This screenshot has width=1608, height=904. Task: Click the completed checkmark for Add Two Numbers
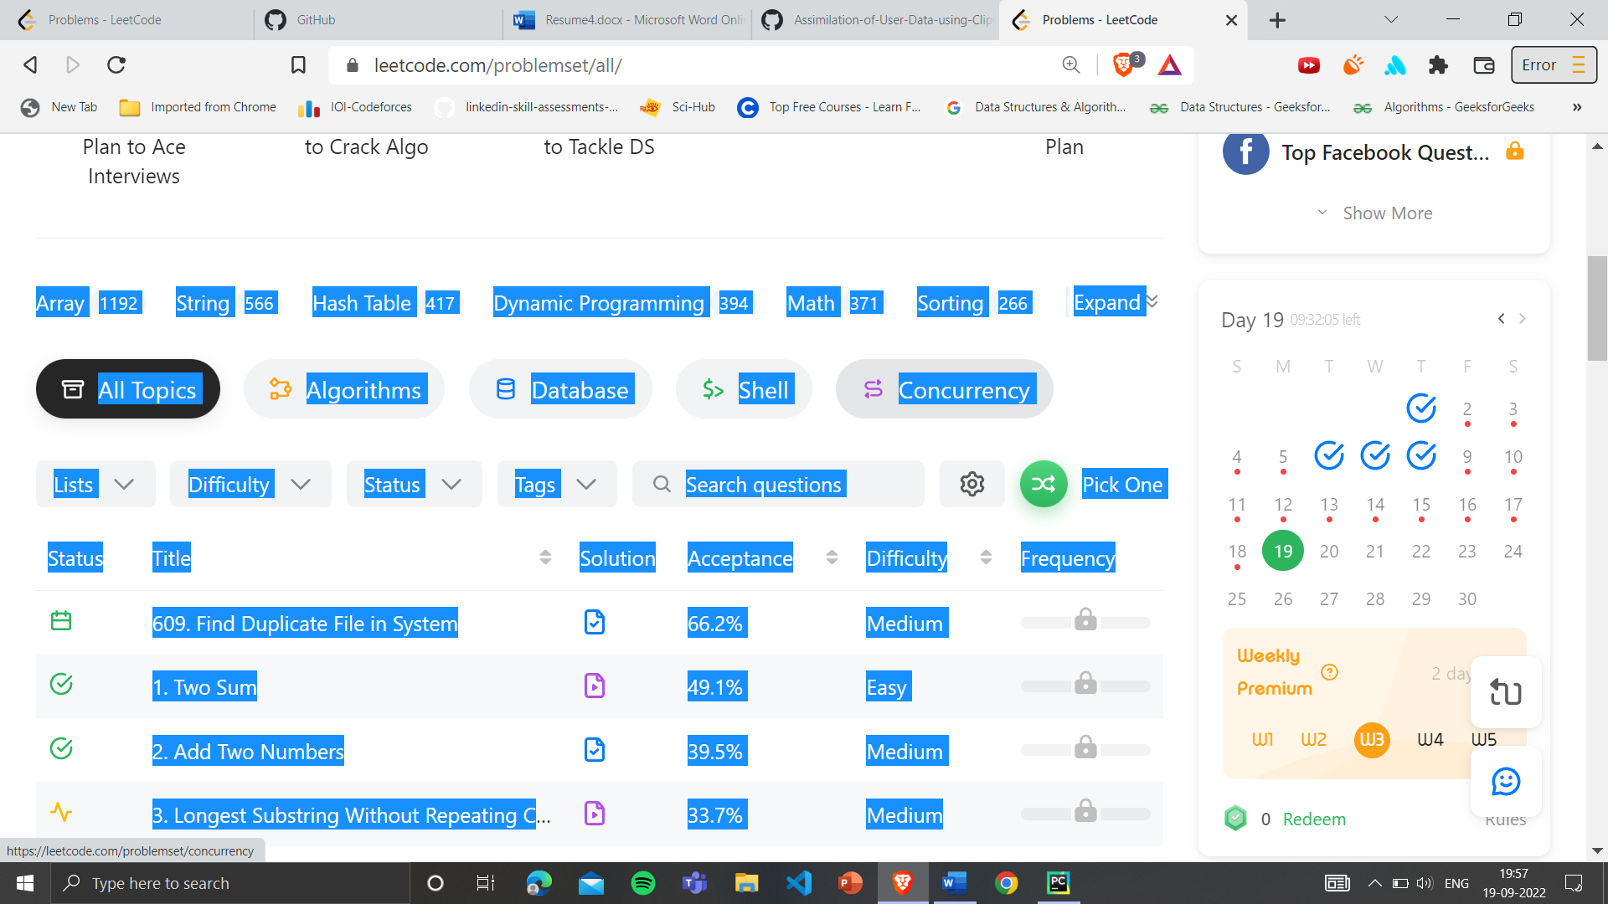pos(62,749)
